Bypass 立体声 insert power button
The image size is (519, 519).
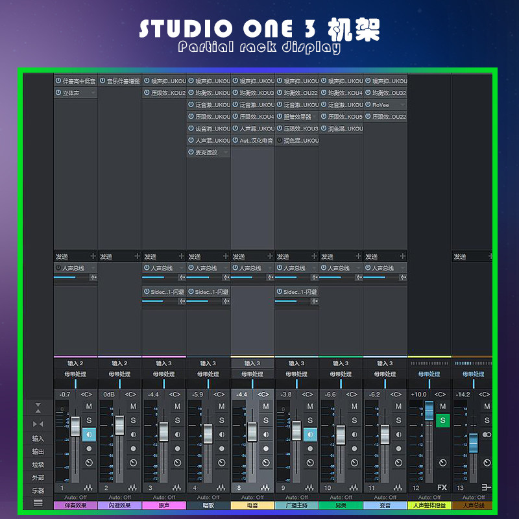pyautogui.click(x=58, y=93)
